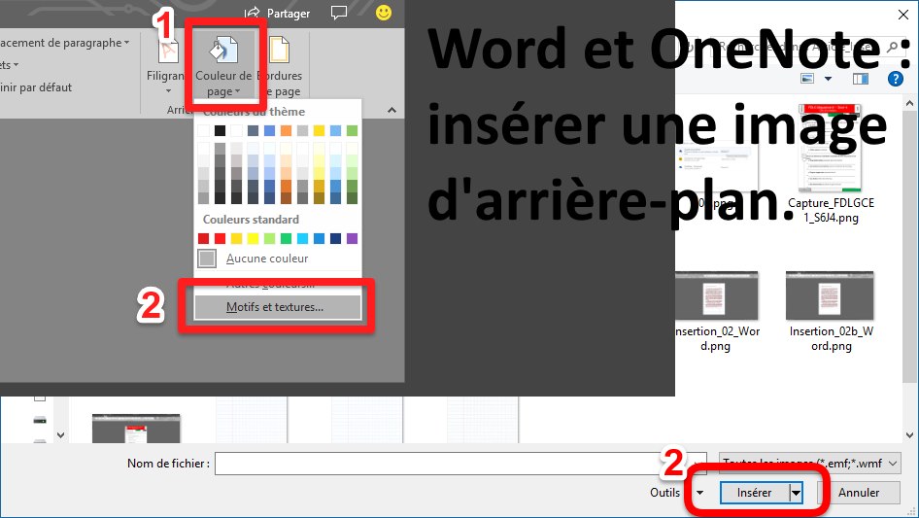919x518 pixels.
Task: Pick the dark blue standard color swatch
Action: (335, 238)
